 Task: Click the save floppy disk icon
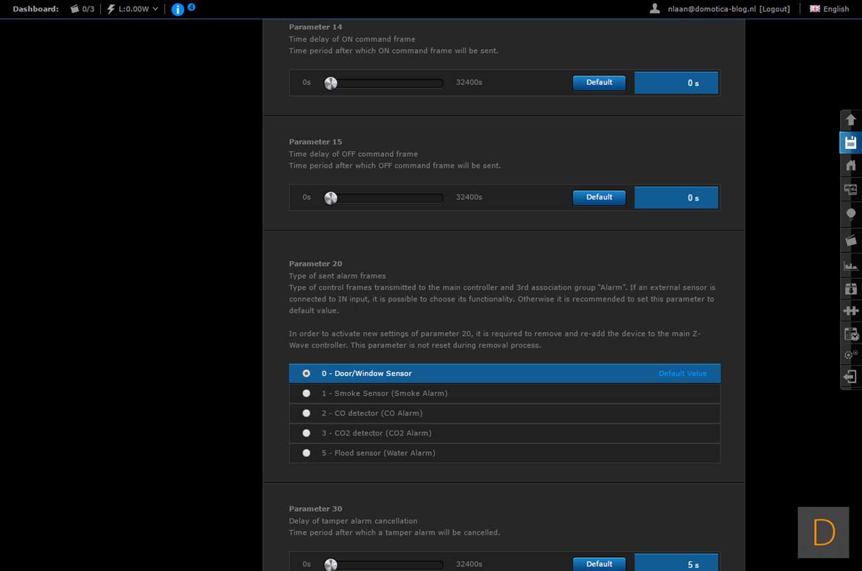point(851,142)
